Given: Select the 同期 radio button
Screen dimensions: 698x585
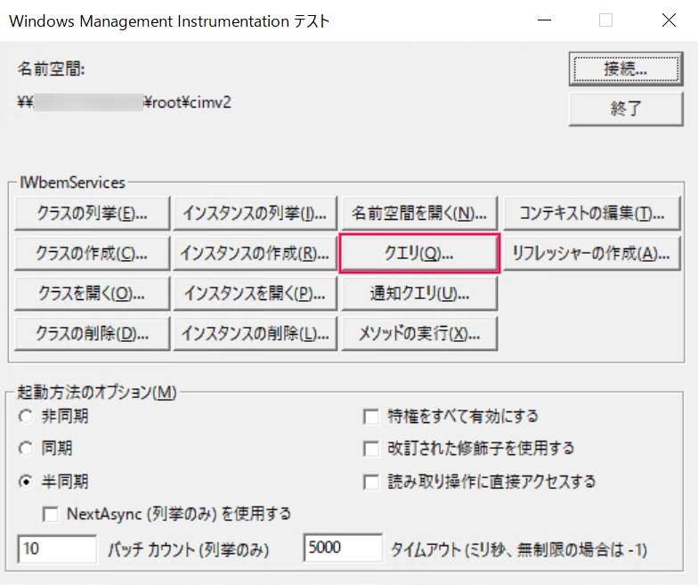Looking at the screenshot, I should [26, 448].
